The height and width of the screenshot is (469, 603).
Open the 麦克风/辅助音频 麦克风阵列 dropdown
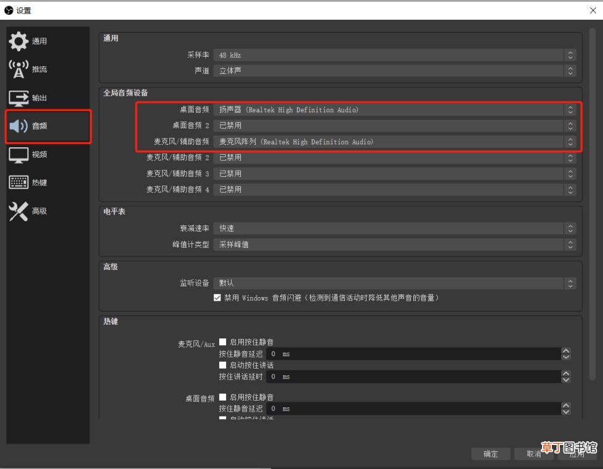pos(395,142)
